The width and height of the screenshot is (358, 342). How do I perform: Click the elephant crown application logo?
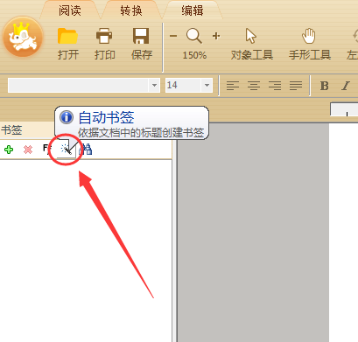(23, 37)
